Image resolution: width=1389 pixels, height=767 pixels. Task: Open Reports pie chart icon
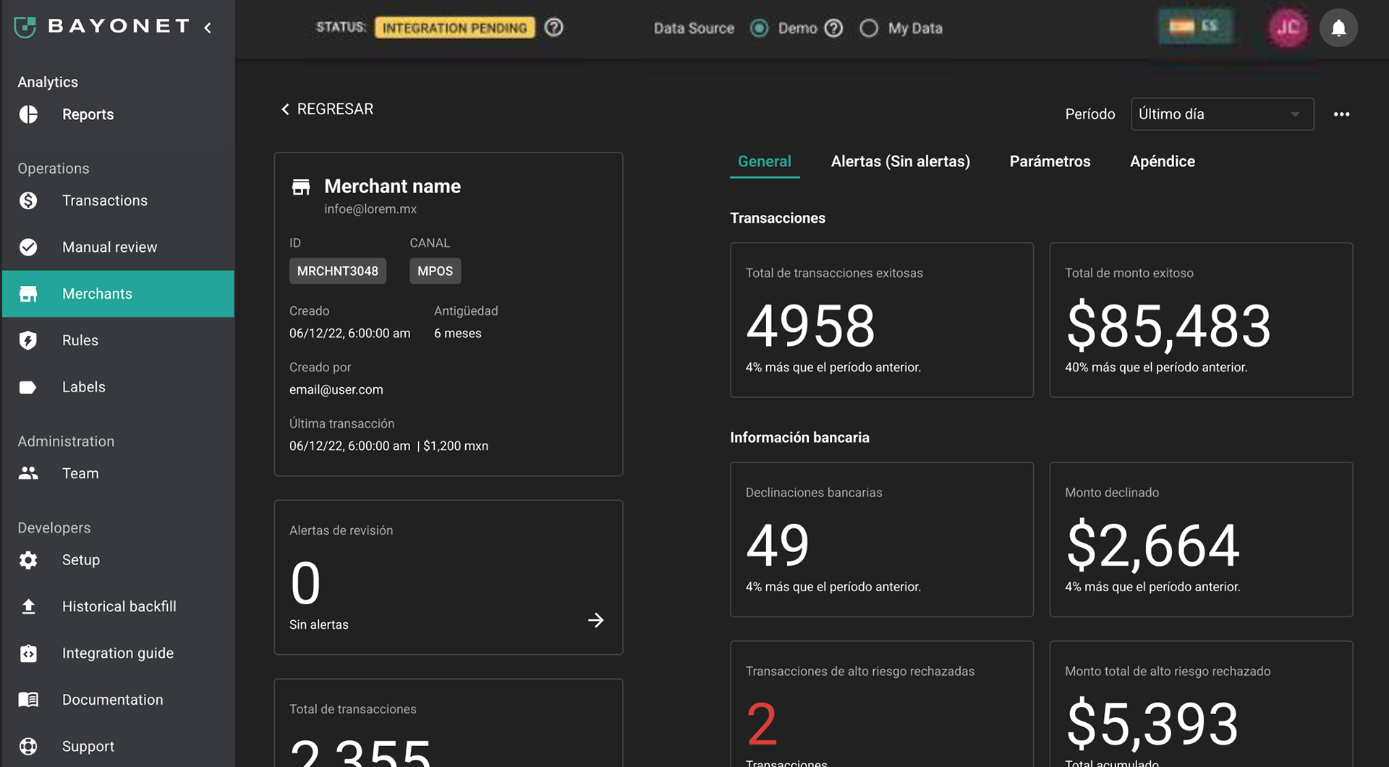pos(28,114)
